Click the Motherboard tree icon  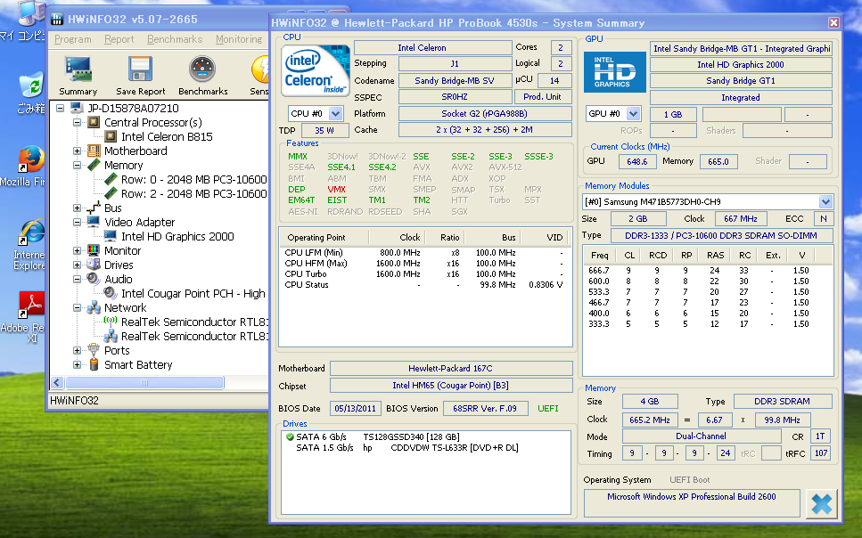pyautogui.click(x=94, y=151)
